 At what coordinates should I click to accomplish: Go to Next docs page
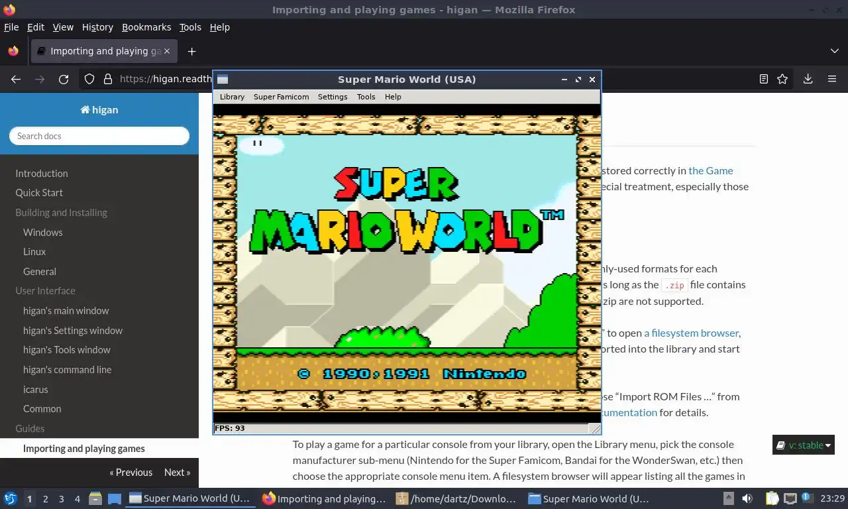click(177, 472)
